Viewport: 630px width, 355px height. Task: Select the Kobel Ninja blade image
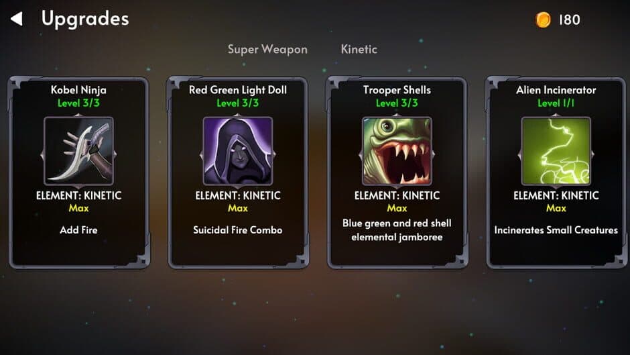pyautogui.click(x=79, y=152)
